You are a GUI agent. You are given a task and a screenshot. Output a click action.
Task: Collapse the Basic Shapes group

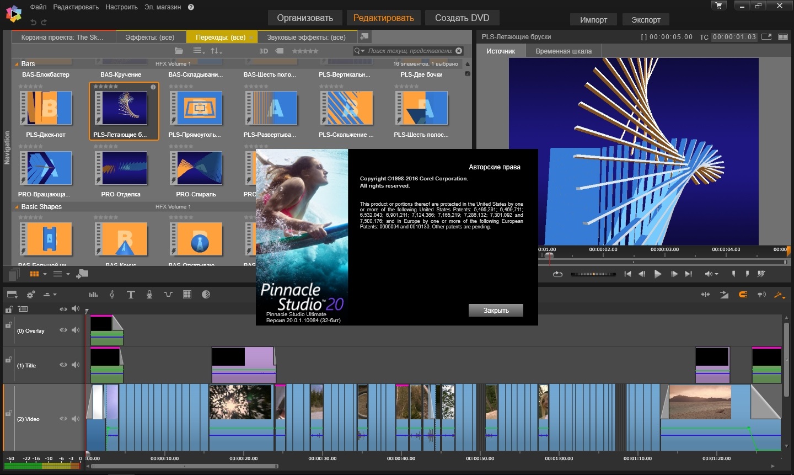[17, 207]
